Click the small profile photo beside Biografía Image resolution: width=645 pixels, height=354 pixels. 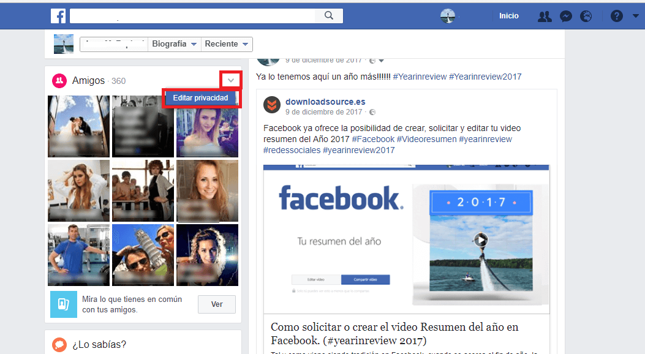tap(64, 44)
